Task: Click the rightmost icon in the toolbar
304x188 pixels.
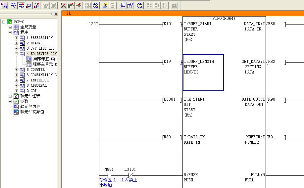Action: [175, 5]
